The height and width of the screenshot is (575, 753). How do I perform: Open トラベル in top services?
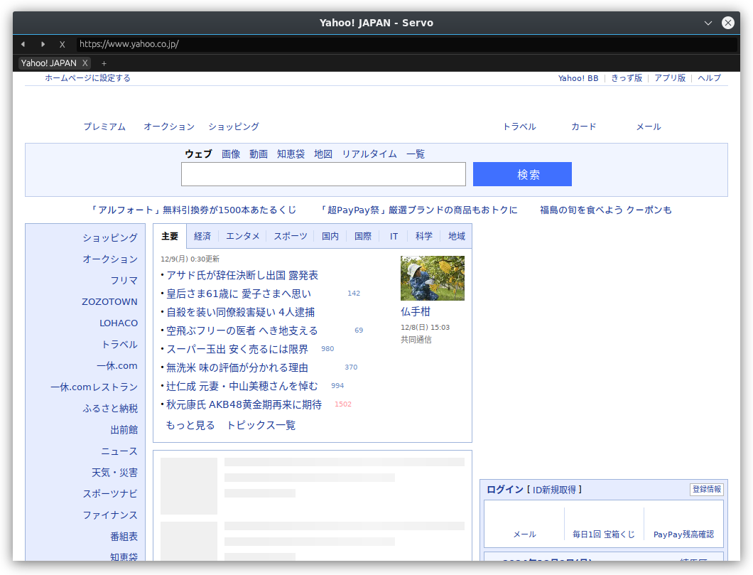519,127
